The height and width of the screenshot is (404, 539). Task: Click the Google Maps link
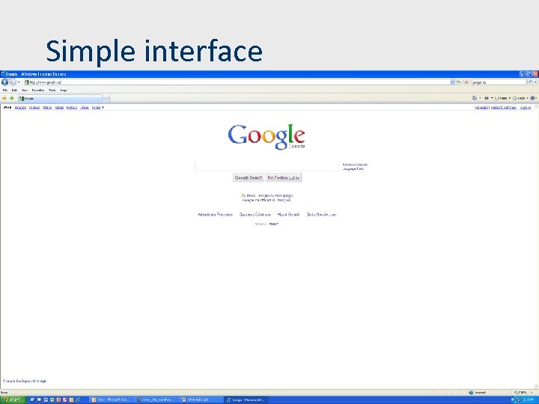pos(47,108)
